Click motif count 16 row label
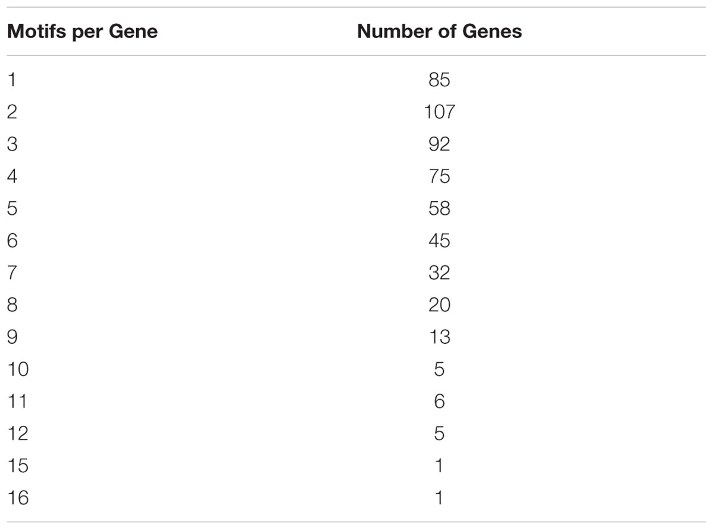 pos(18,497)
